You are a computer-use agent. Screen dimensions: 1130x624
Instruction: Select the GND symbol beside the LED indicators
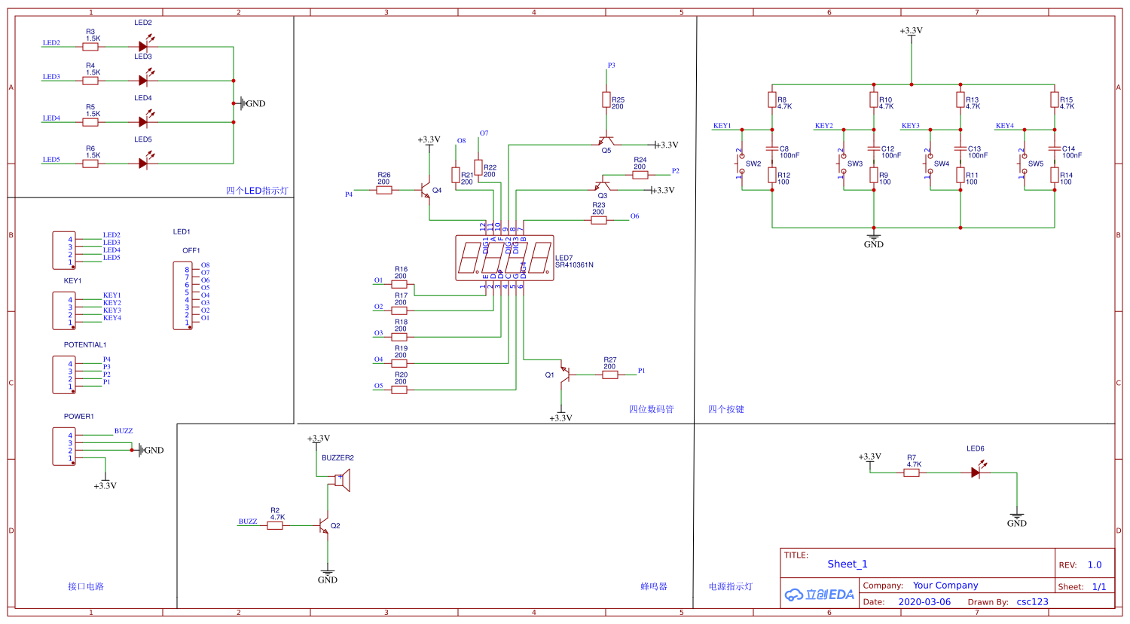[x=252, y=103]
